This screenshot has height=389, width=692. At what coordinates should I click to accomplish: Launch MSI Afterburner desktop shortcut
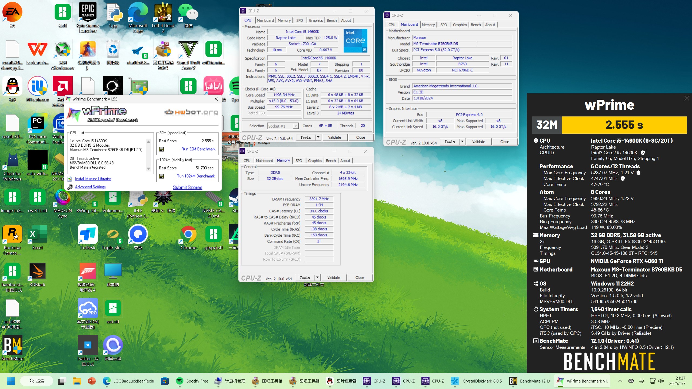[x=63, y=55]
